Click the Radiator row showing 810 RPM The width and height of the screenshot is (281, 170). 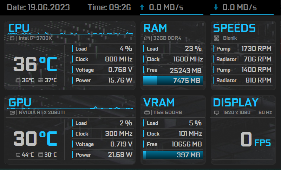click(243, 80)
